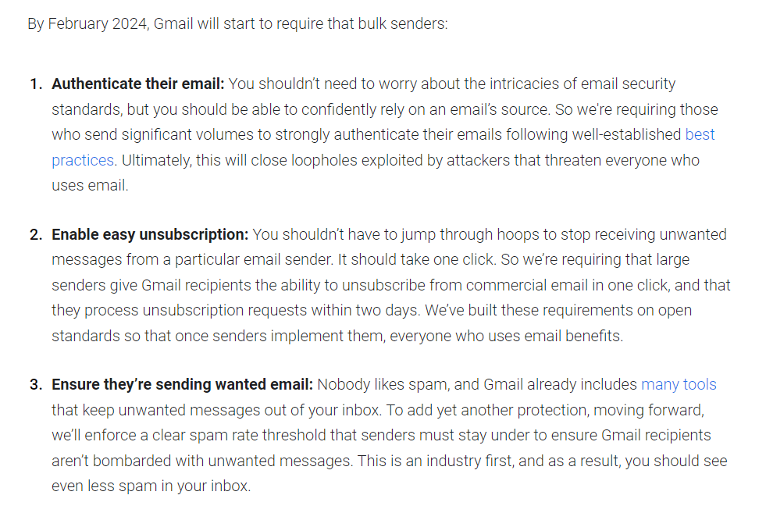This screenshot has height=513, width=766.
Task: Open the "many tools" hyperlink
Action: point(678,384)
